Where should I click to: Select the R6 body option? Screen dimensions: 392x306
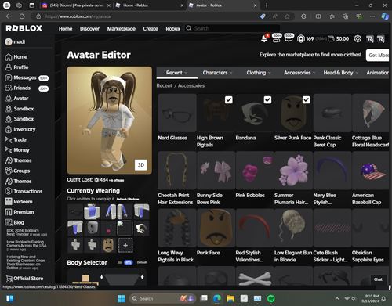pyautogui.click(x=120, y=262)
